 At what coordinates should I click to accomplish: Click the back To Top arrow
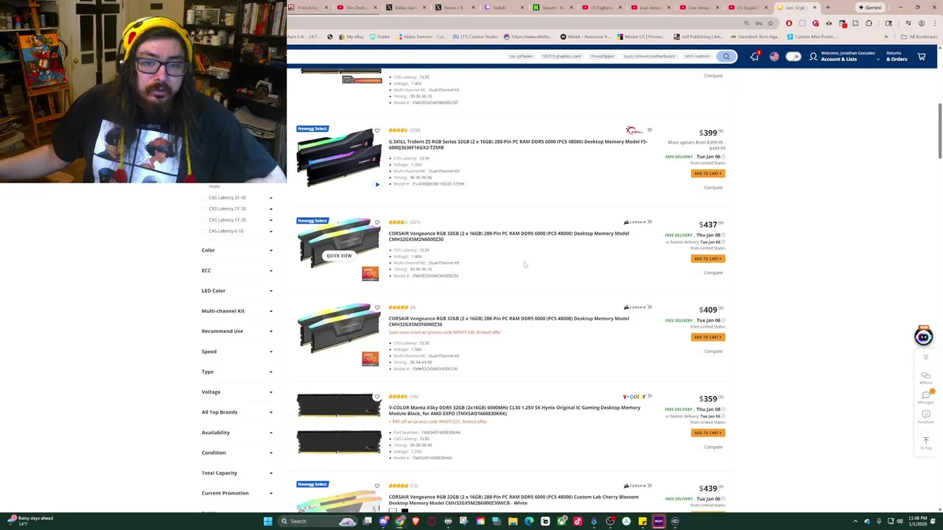point(926,443)
